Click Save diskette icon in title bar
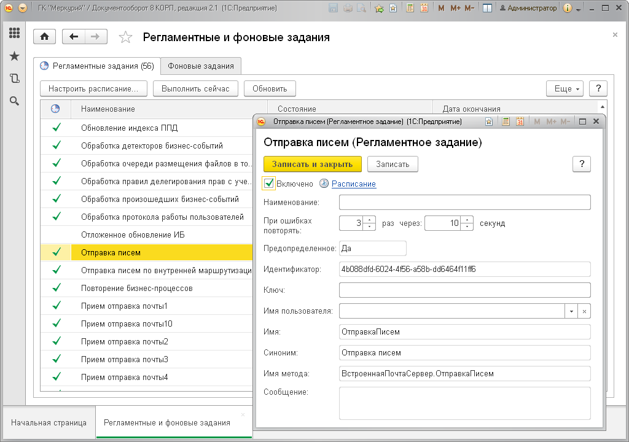This screenshot has height=442, width=629. (x=333, y=8)
